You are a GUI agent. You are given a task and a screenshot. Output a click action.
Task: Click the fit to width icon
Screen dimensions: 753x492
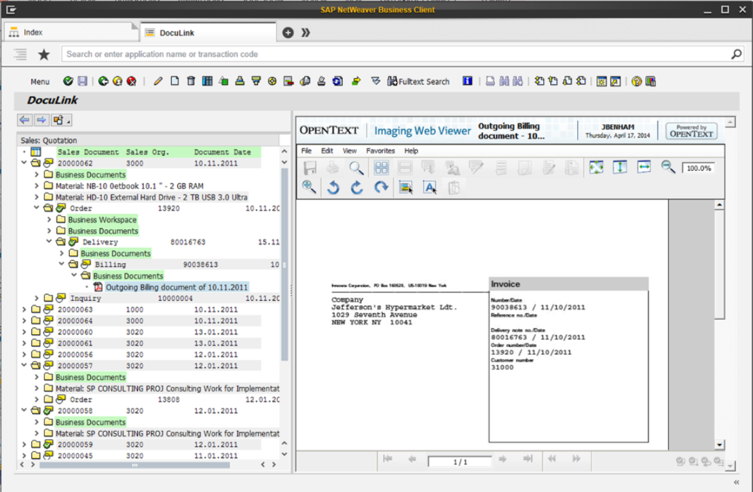(x=644, y=167)
